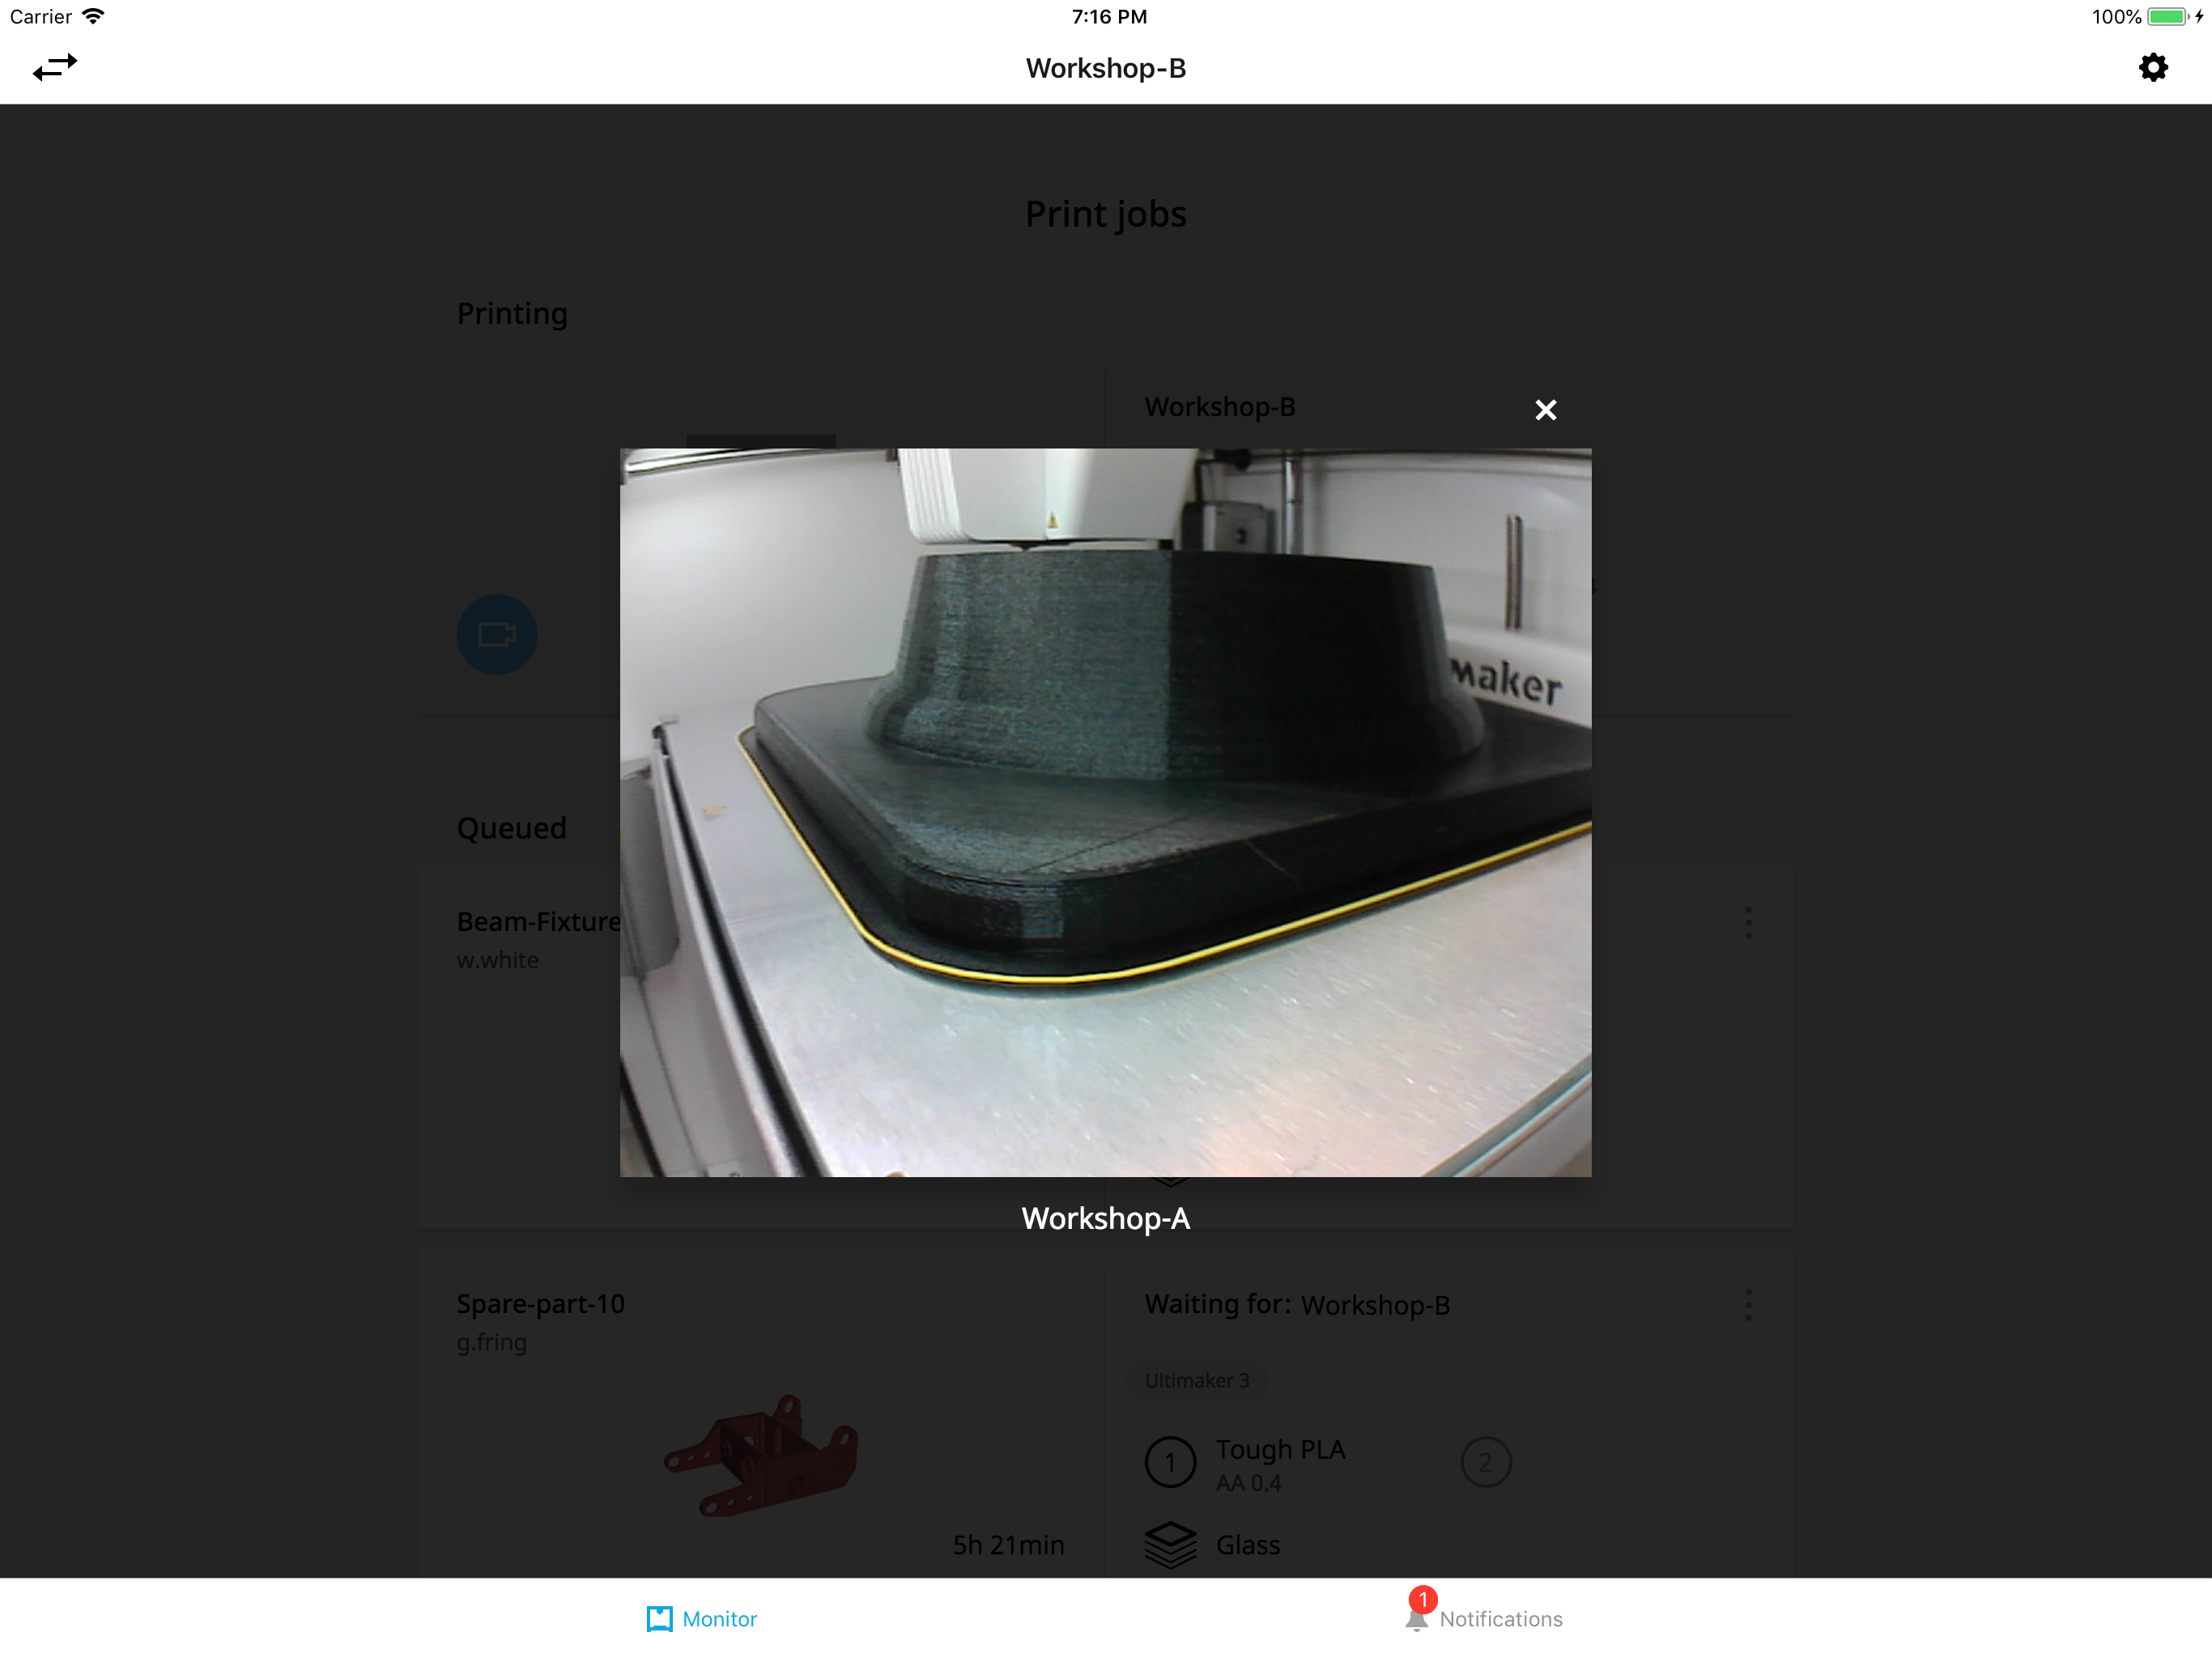Open the settings gear icon
The height and width of the screenshot is (1658, 2212).
(x=2152, y=67)
